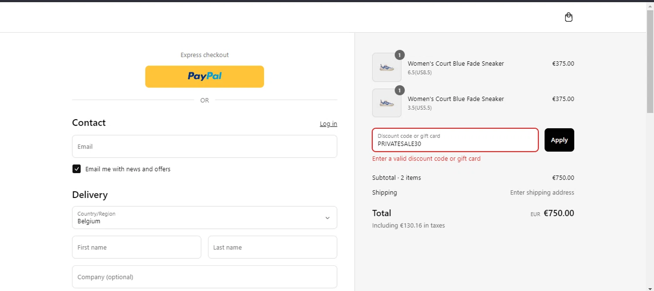Click the discount code field with PRIVATESALE30
Viewport: 654px width, 291px height.
click(x=455, y=140)
